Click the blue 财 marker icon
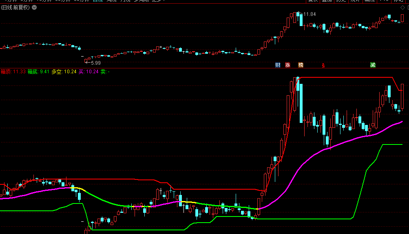This screenshot has height=234, width=409. click(x=278, y=65)
